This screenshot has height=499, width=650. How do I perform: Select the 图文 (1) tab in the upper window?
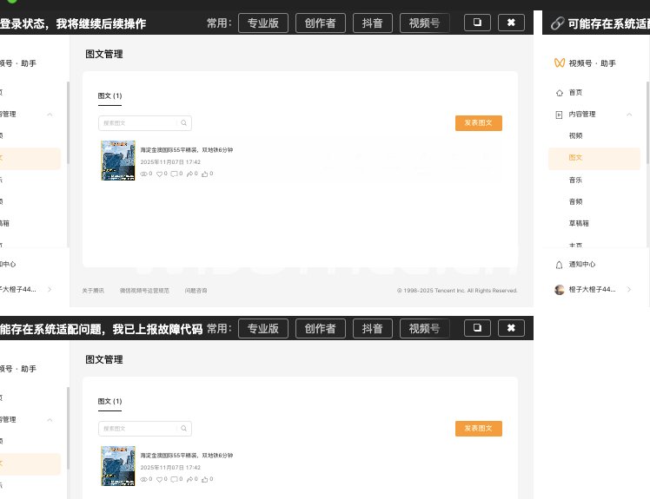pos(109,96)
